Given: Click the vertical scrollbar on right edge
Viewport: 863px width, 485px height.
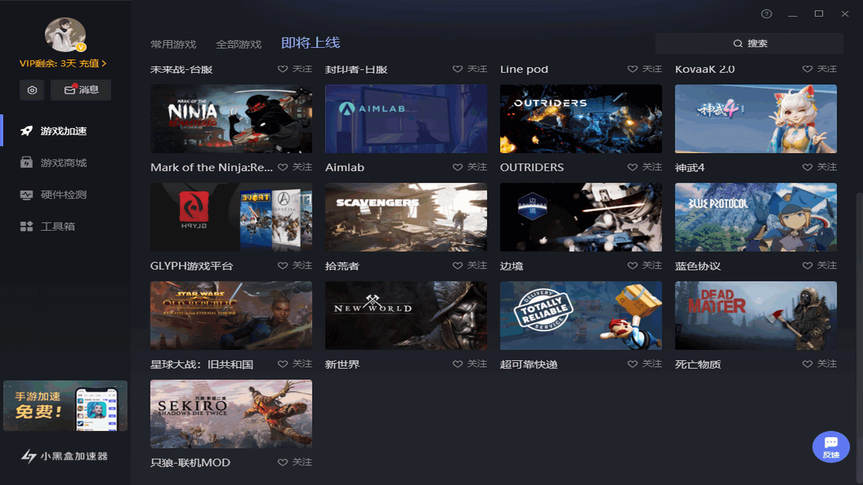Looking at the screenshot, I should 859,337.
